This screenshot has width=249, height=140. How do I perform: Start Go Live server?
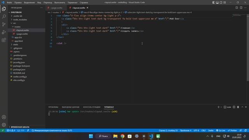click(x=221, y=131)
